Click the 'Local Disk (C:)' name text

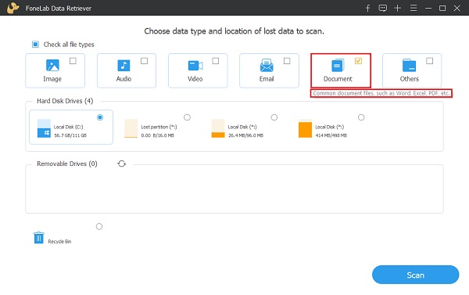pos(68,127)
